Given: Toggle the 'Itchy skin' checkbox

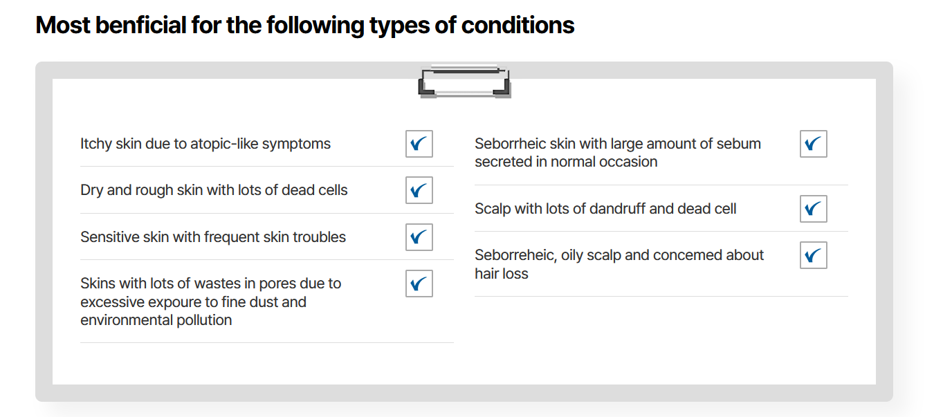Looking at the screenshot, I should coord(419,144).
